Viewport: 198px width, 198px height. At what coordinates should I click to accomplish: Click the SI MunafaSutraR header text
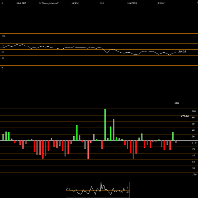click(x=49, y=3)
